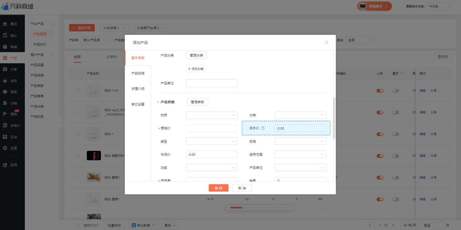Collapse the 产品参数 section triangle
461x230 pixels.
pos(158,102)
